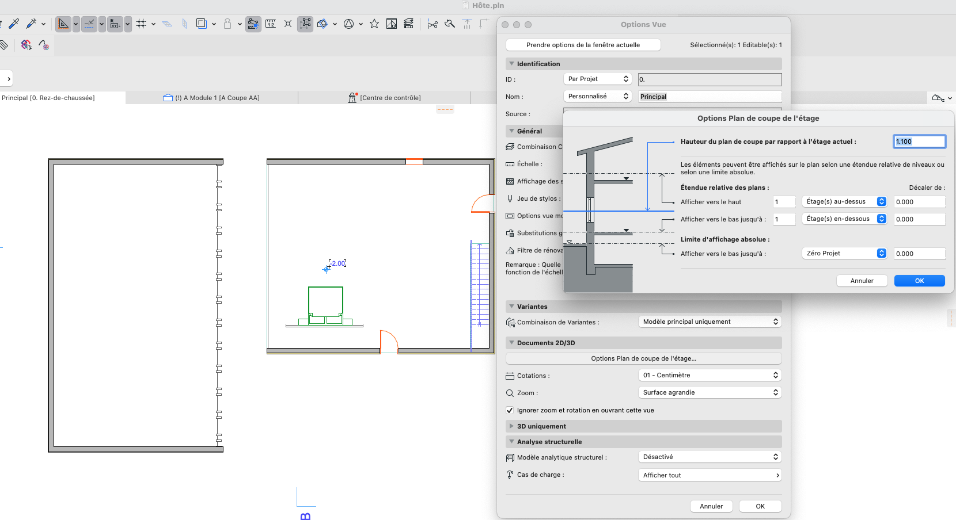
Task: Click the cloud teamwork icon at right
Action: pyautogui.click(x=938, y=98)
